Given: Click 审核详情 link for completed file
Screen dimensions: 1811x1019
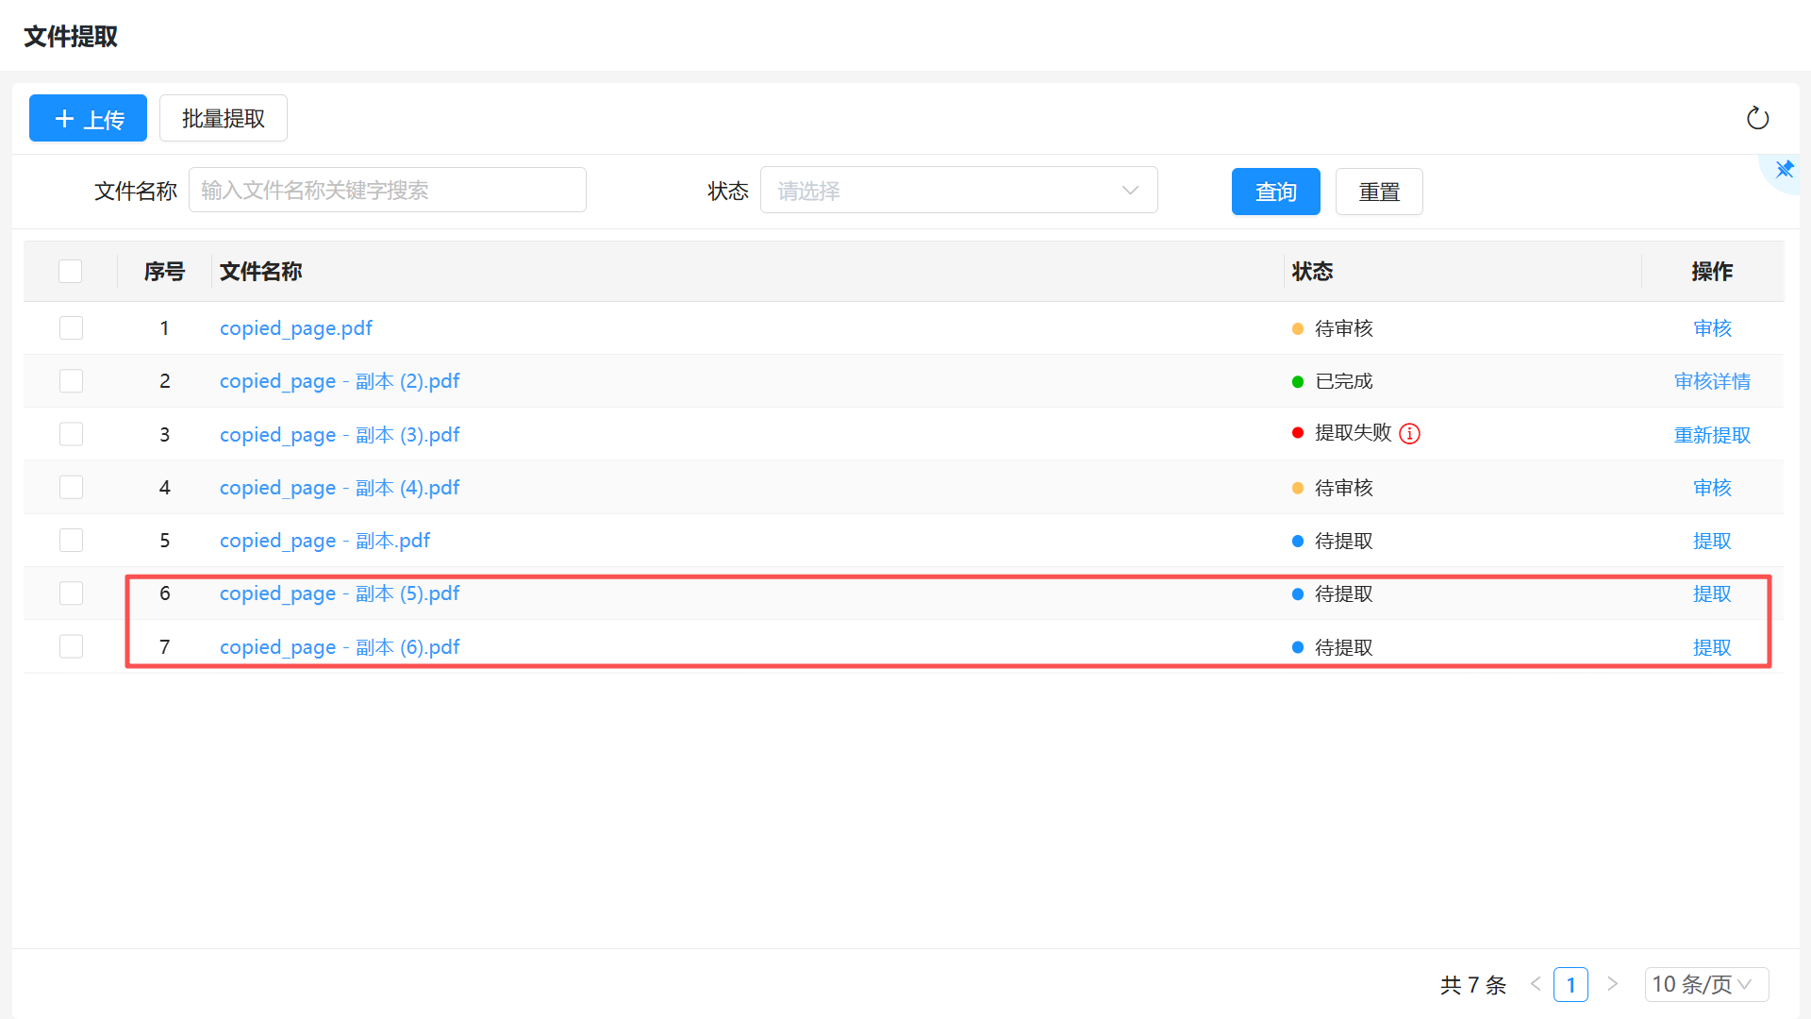Looking at the screenshot, I should pyautogui.click(x=1711, y=381).
